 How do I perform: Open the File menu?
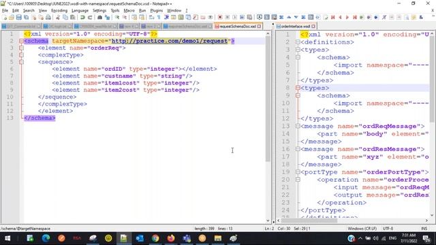pos(5,11)
